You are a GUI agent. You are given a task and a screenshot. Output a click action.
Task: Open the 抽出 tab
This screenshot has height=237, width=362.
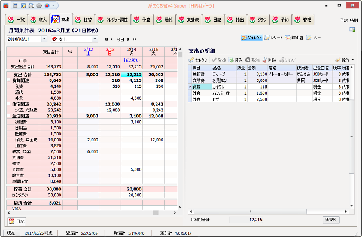click(x=236, y=20)
